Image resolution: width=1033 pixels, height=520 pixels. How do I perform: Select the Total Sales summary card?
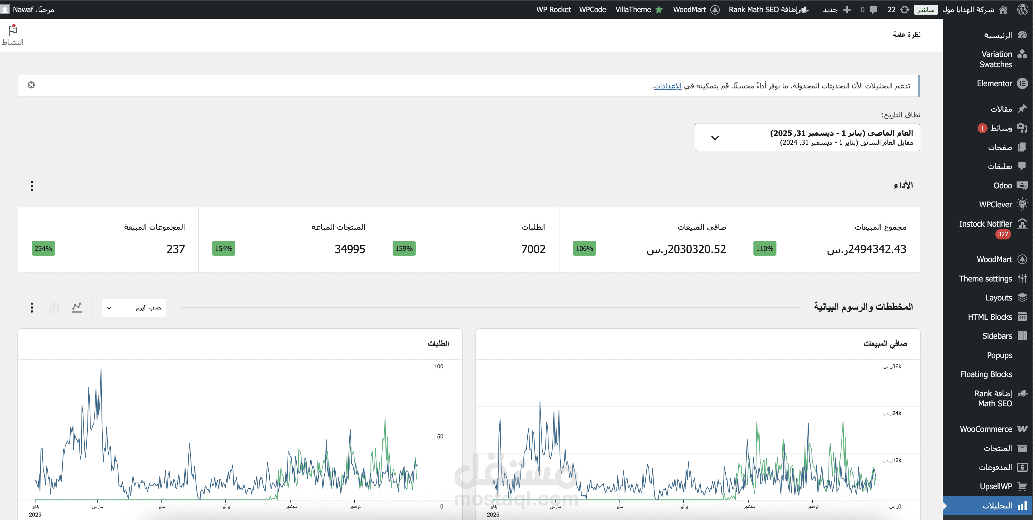(829, 240)
